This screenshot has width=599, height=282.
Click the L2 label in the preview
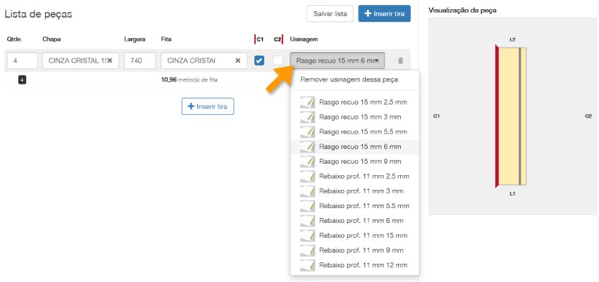click(x=512, y=39)
